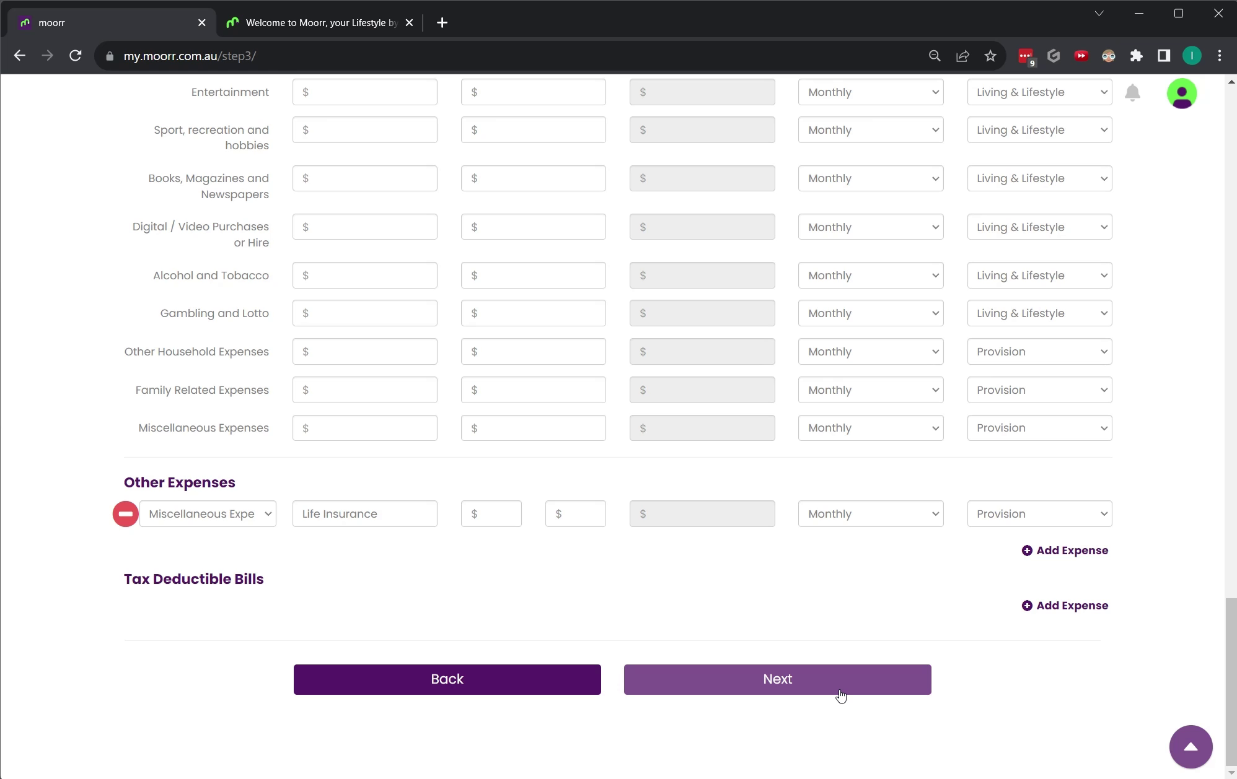The height and width of the screenshot is (779, 1237).
Task: Click the Next button
Action: click(777, 679)
